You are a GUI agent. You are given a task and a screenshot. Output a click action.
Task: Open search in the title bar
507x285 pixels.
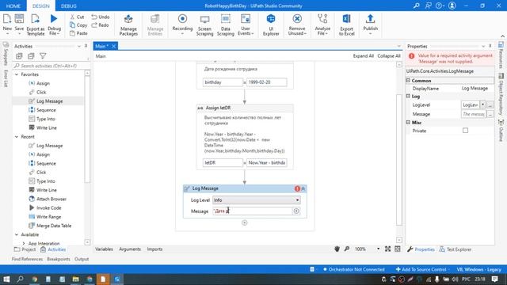pos(417,6)
